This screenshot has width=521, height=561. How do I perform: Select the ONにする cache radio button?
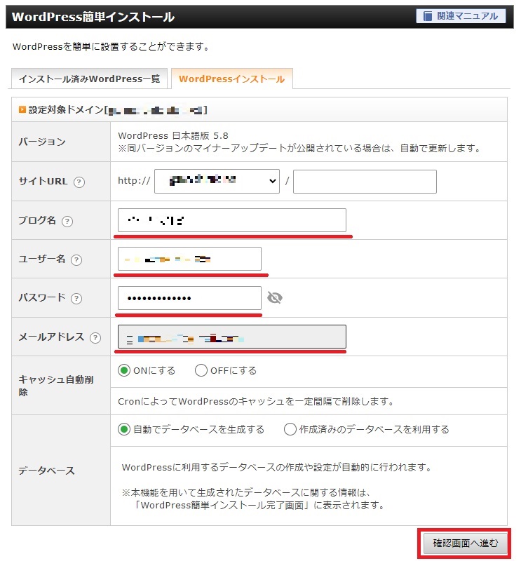tap(124, 370)
